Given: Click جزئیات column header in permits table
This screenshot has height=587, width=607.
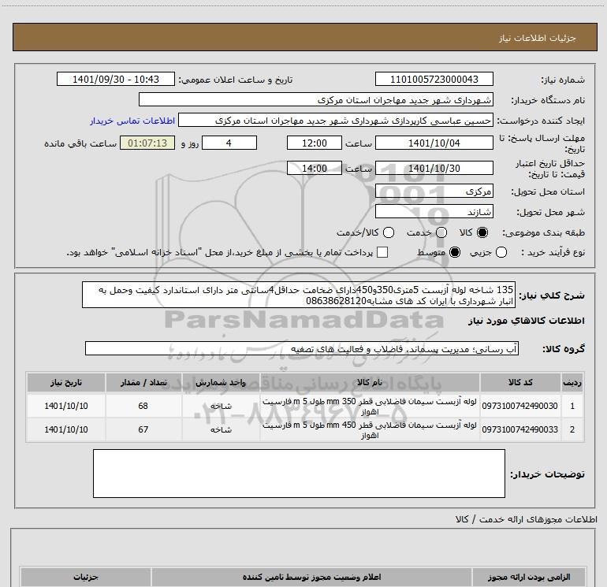Looking at the screenshot, I should tap(86, 577).
